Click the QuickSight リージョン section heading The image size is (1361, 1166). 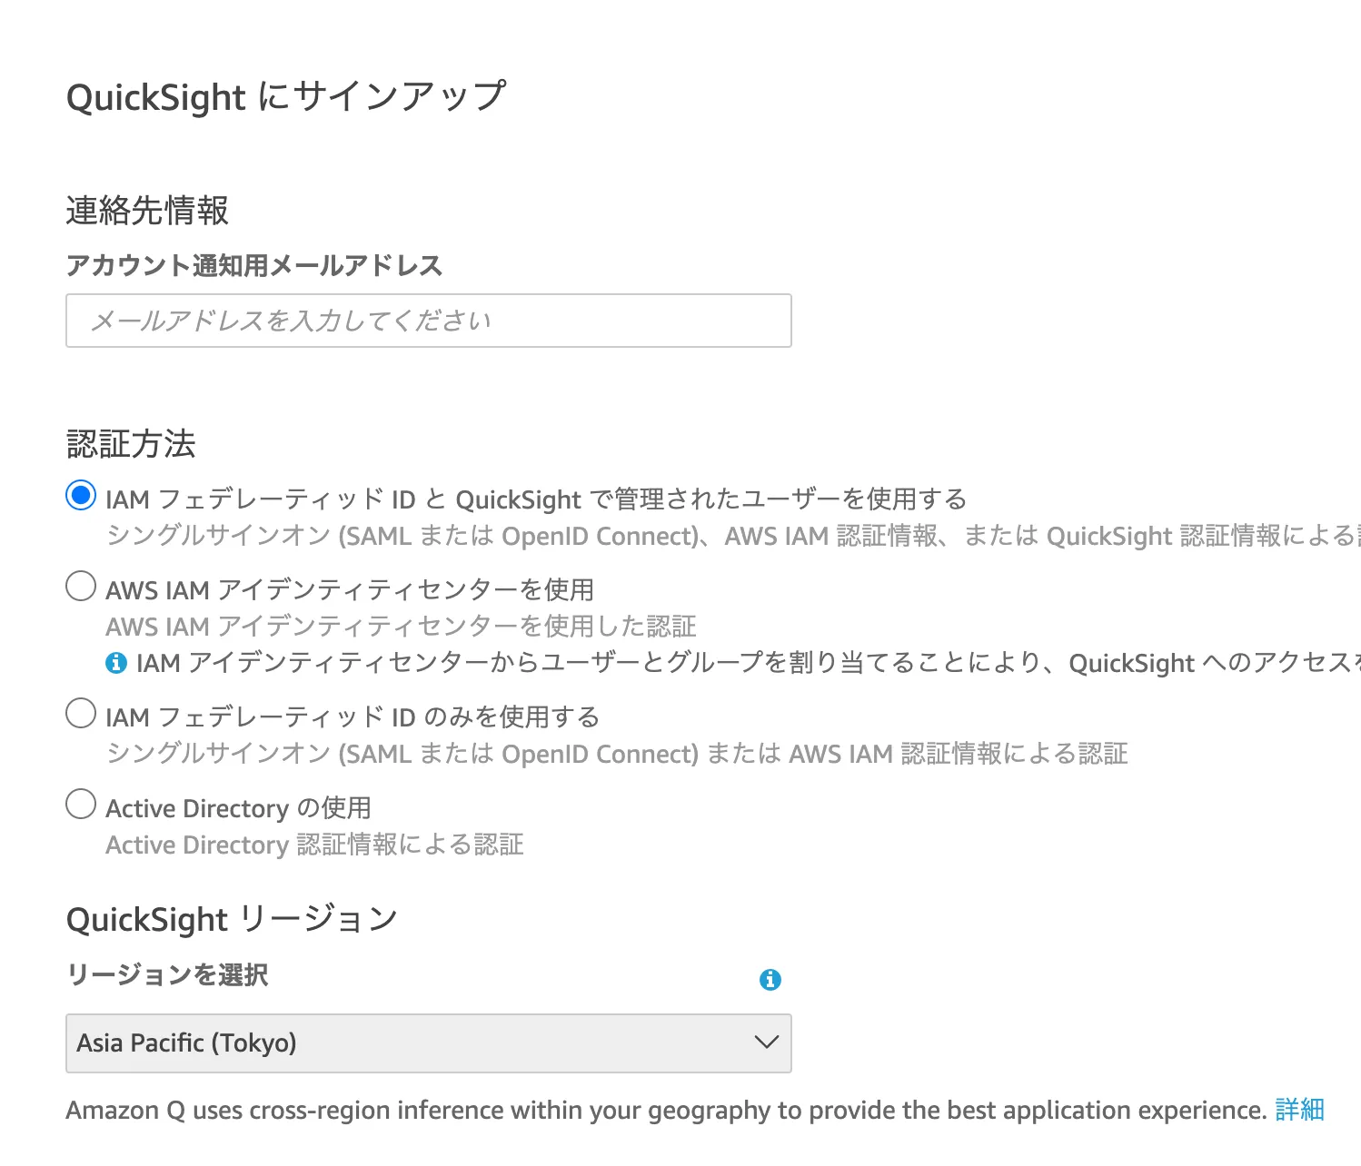[232, 920]
